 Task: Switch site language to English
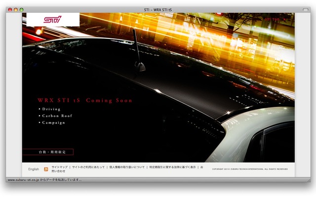[34, 169]
